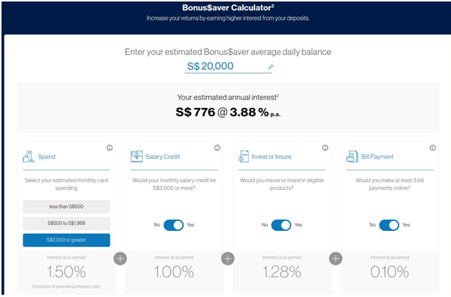Open the info icon on Spend card
The height and width of the screenshot is (297, 451).
point(110,148)
